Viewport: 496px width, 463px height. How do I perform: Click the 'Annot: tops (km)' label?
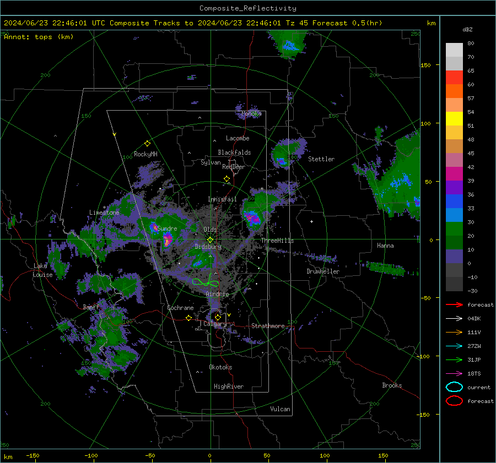[x=39, y=37]
